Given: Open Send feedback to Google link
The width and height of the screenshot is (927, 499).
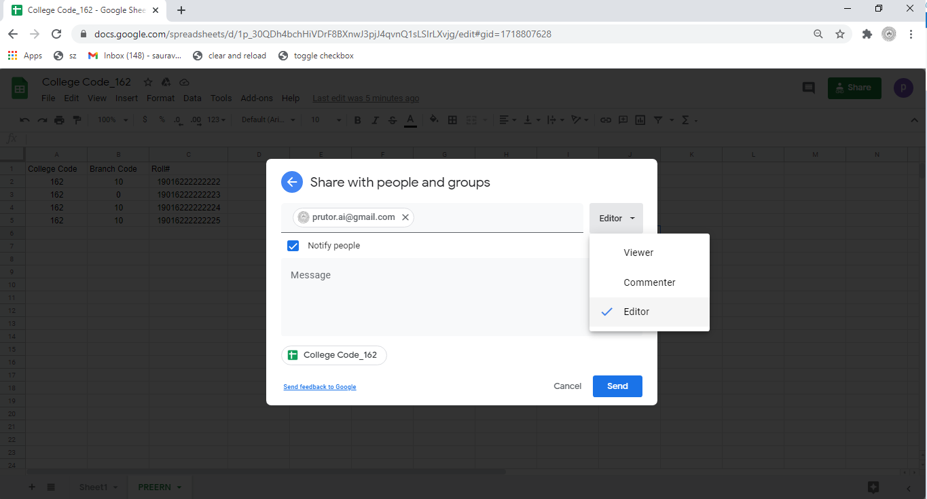Looking at the screenshot, I should 320,387.
